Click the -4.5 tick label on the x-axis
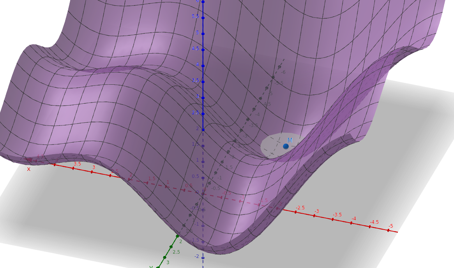 coord(374,222)
